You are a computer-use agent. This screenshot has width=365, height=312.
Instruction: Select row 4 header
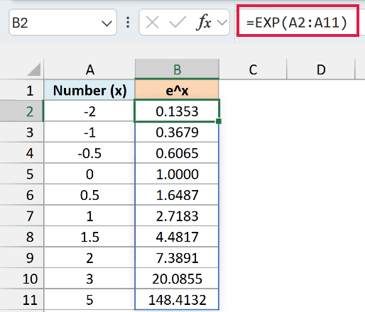22,152
